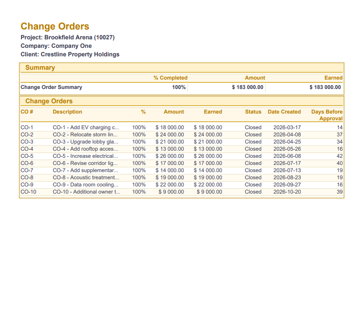Click the Date Created column header
This screenshot has height=321, width=363.
(284, 112)
